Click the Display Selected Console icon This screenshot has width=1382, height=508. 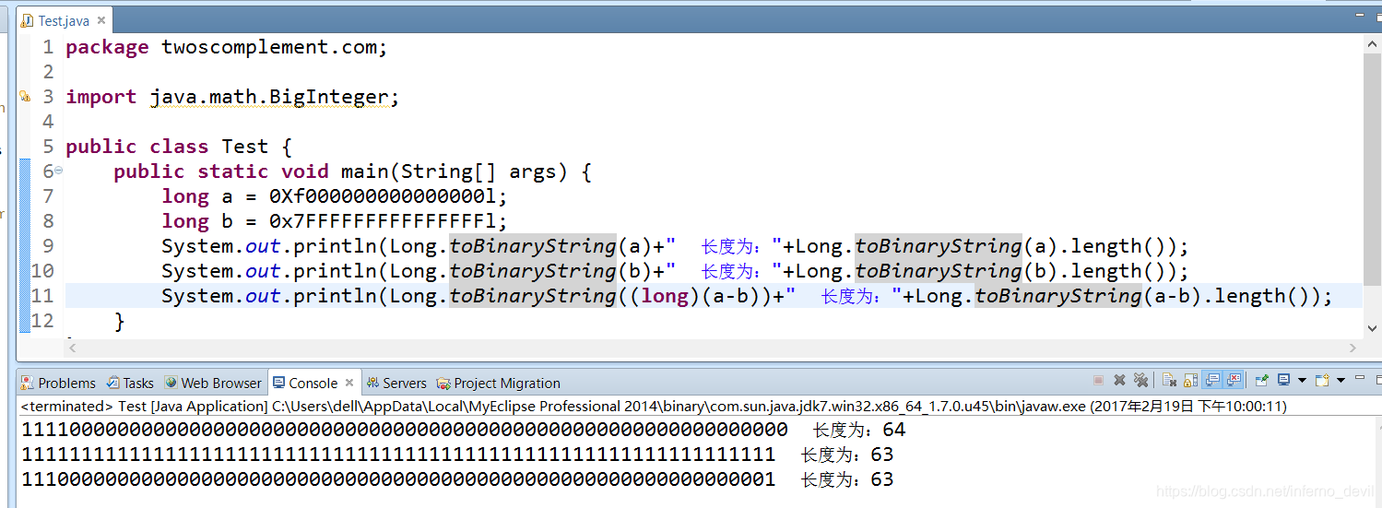(x=1284, y=379)
